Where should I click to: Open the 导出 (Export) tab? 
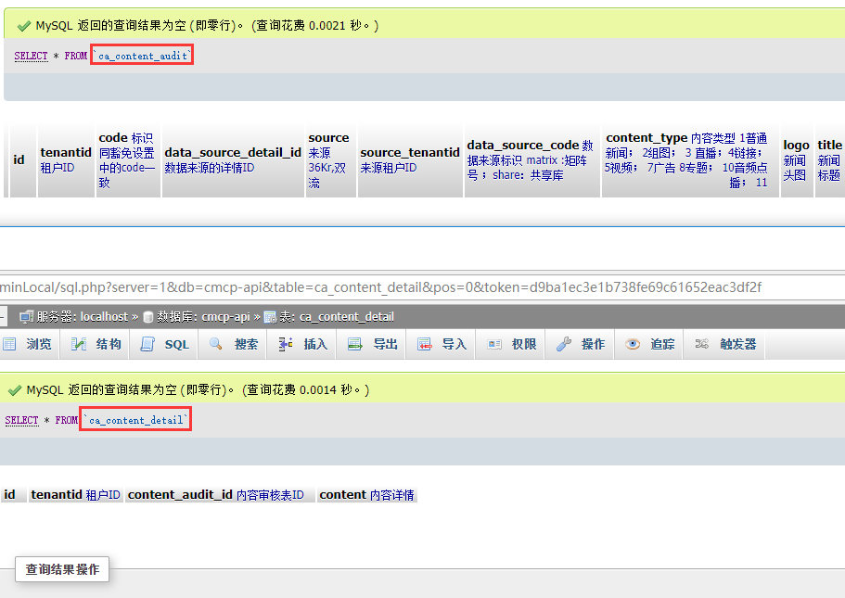pyautogui.click(x=372, y=344)
